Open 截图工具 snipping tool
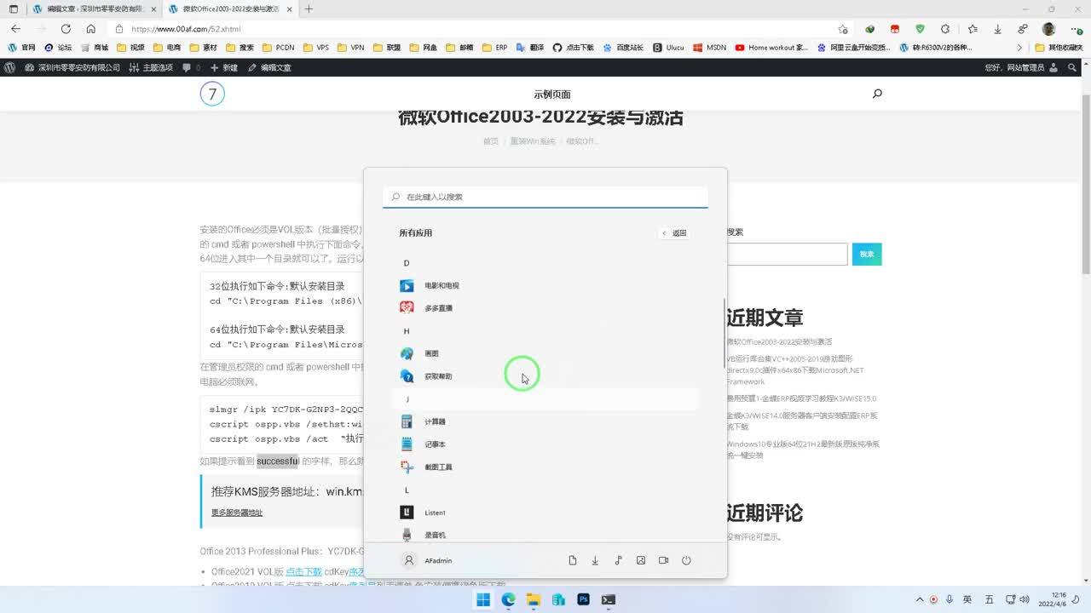 pos(437,467)
